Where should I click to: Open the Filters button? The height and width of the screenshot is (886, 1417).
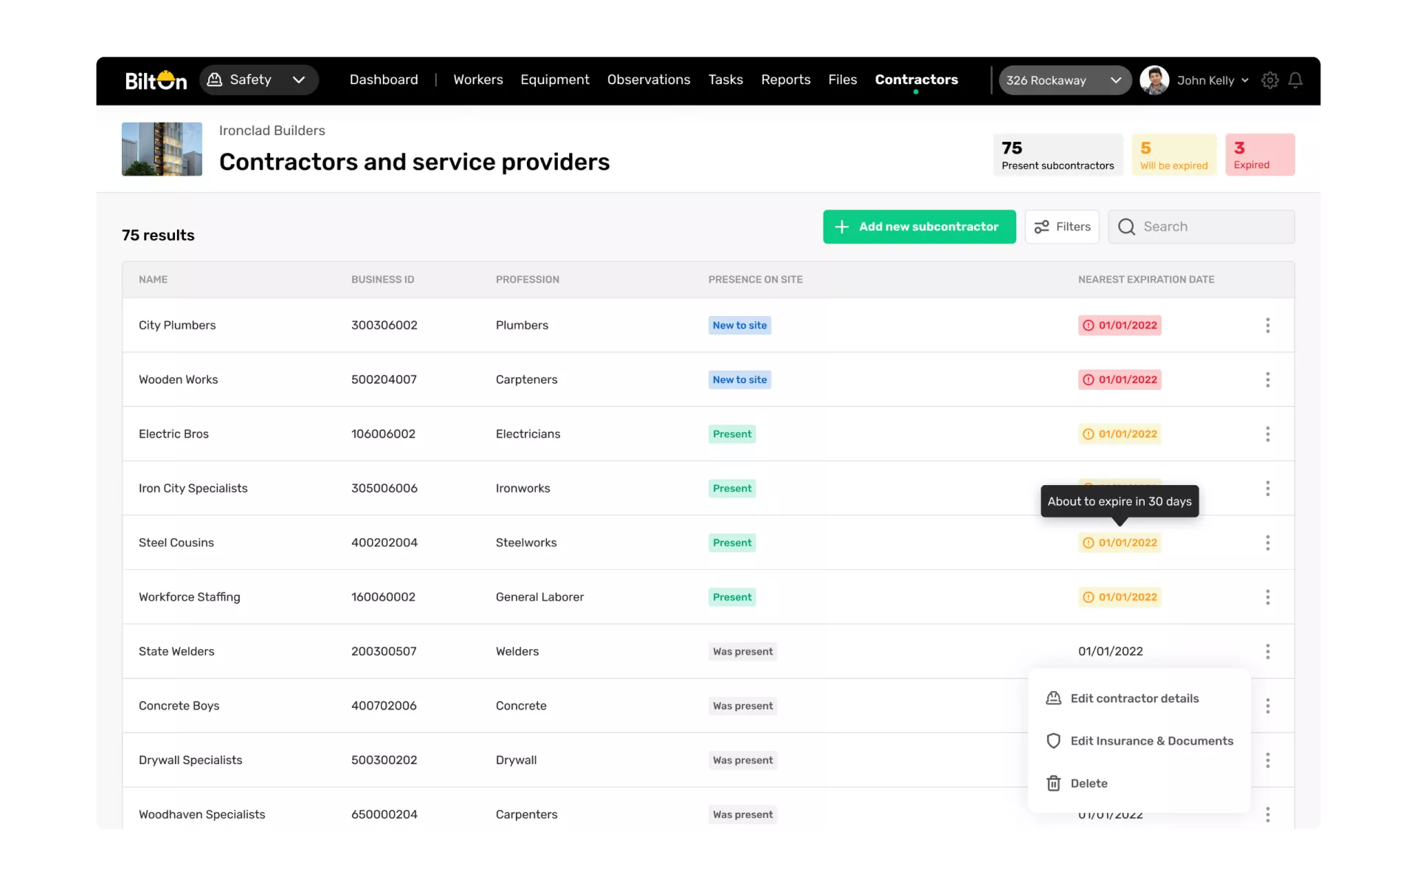point(1062,227)
